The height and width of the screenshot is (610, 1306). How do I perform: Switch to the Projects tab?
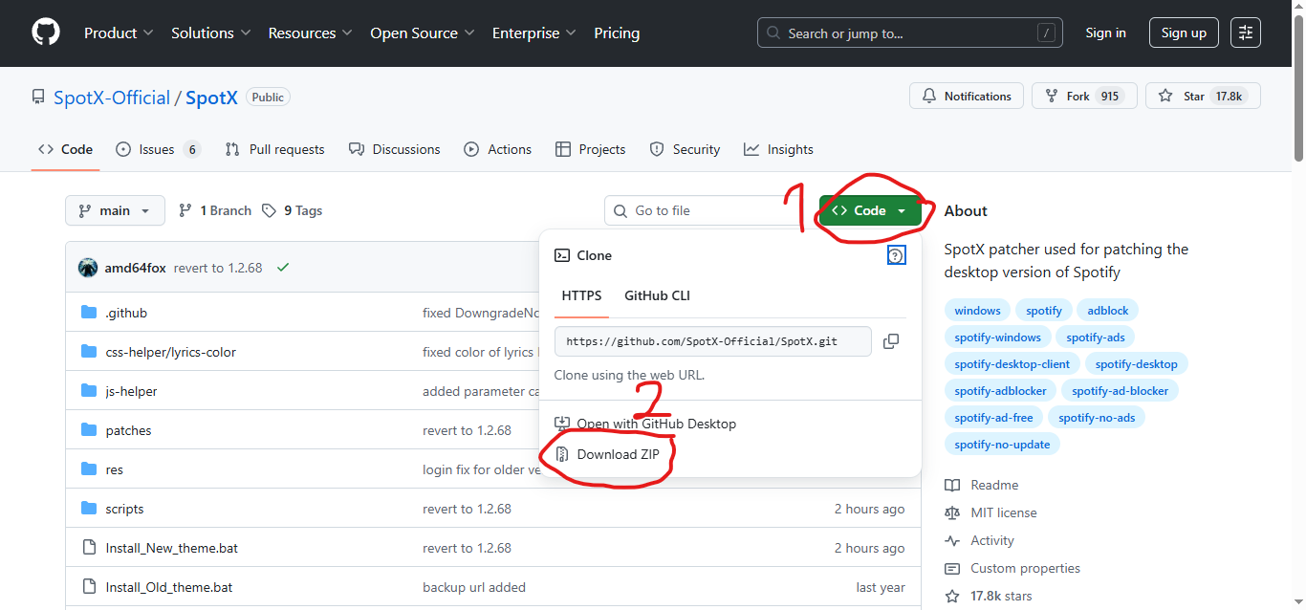[591, 149]
